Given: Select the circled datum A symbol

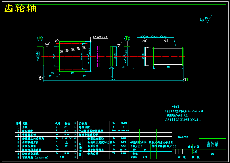Looking at the screenshot, I should coord(40,38).
